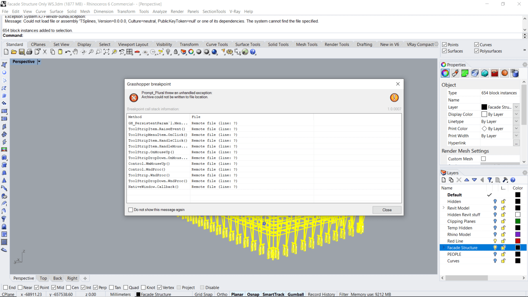The height and width of the screenshot is (297, 528).
Task: Open the SectionTools menu
Action: click(x=214, y=11)
